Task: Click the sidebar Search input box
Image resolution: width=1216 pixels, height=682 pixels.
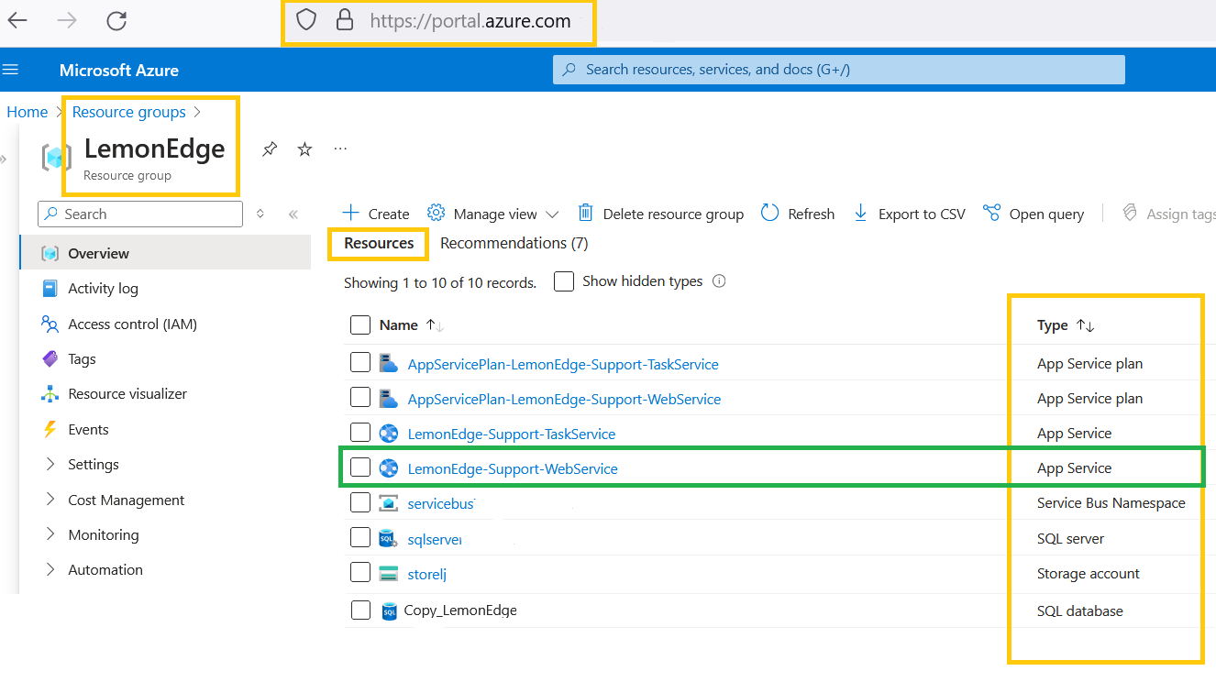Action: pos(140,214)
